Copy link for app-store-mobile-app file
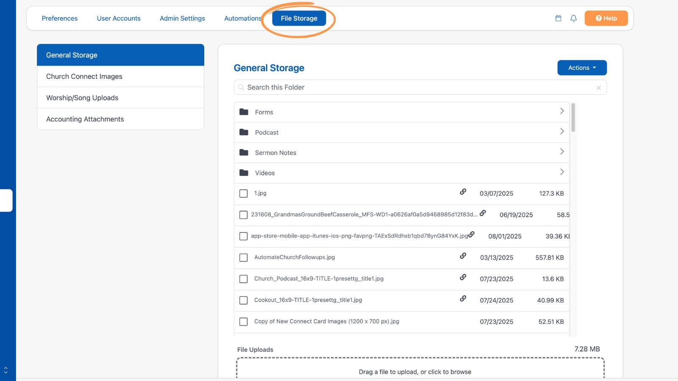This screenshot has height=381, width=678. point(471,234)
